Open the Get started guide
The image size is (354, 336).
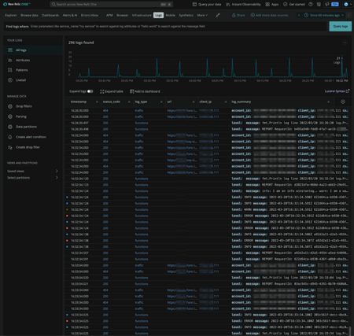293,4
